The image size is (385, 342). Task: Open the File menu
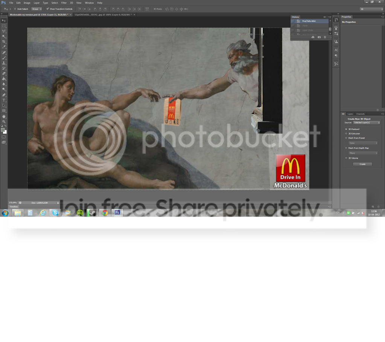(11, 3)
